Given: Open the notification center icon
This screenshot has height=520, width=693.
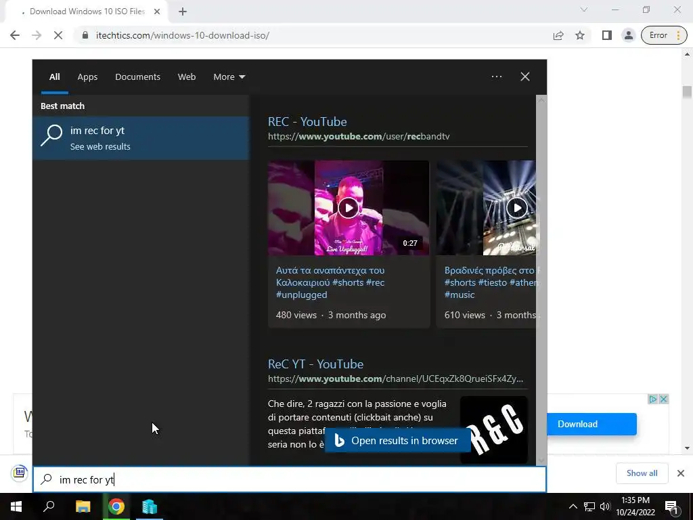Looking at the screenshot, I should click(671, 506).
